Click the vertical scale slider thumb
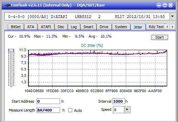178x122 pixels. pos(11,50)
